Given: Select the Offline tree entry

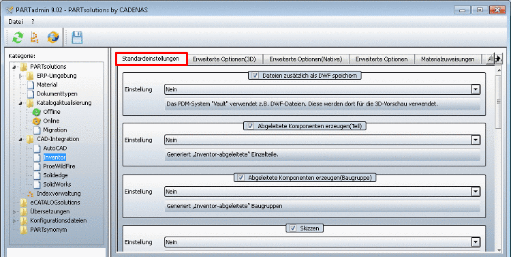Looking at the screenshot, I should tap(52, 112).
